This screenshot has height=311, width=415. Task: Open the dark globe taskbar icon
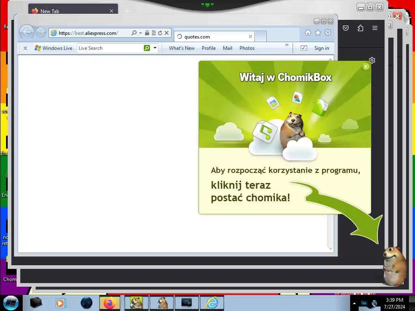point(87,303)
